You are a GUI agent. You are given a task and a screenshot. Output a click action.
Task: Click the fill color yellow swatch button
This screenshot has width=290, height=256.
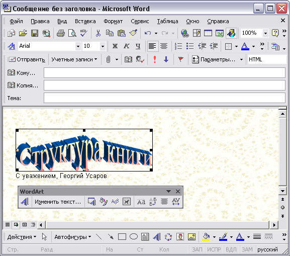click(206, 237)
